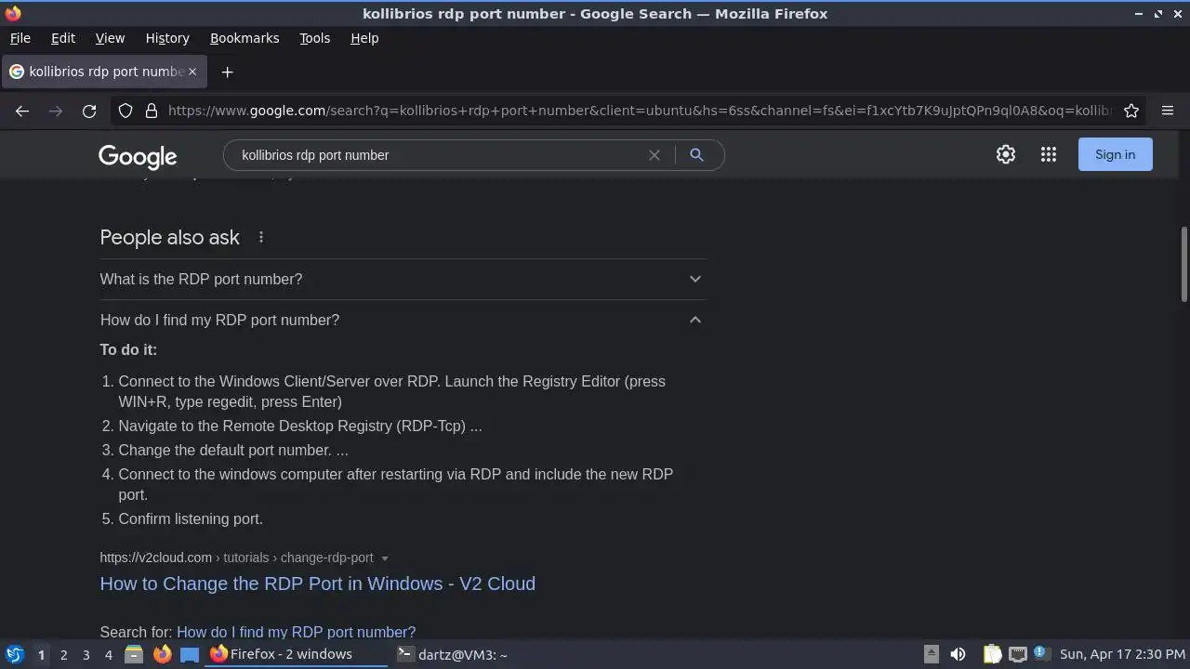The width and height of the screenshot is (1190, 669).
Task: Launch Firefox from the panel launcher
Action: pos(162,654)
